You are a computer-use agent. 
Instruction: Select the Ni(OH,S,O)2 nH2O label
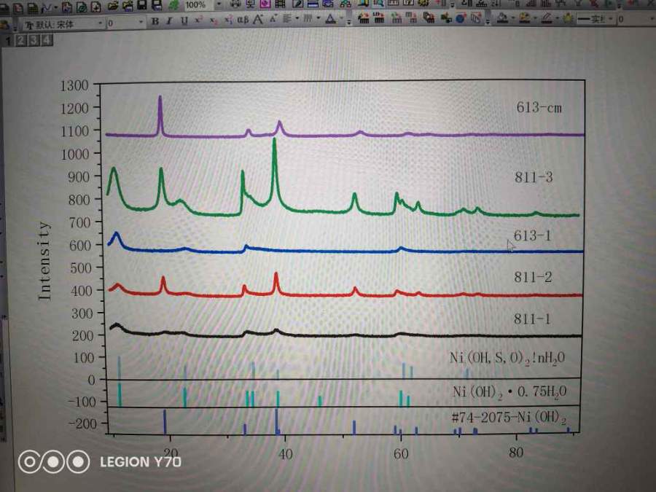(507, 358)
